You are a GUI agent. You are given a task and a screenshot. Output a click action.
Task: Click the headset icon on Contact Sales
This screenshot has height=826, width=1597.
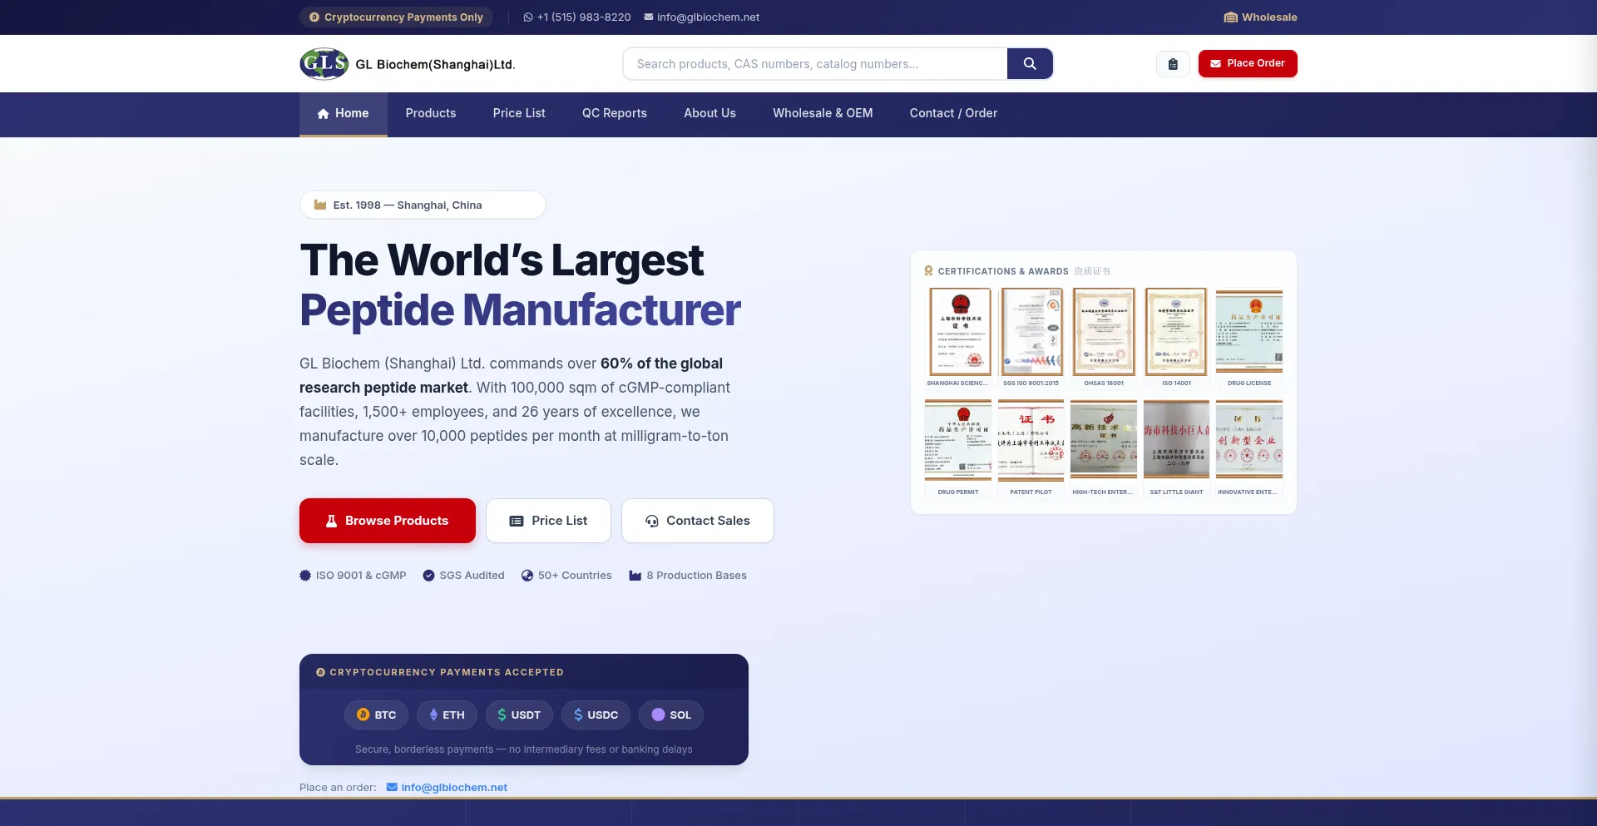coord(652,521)
